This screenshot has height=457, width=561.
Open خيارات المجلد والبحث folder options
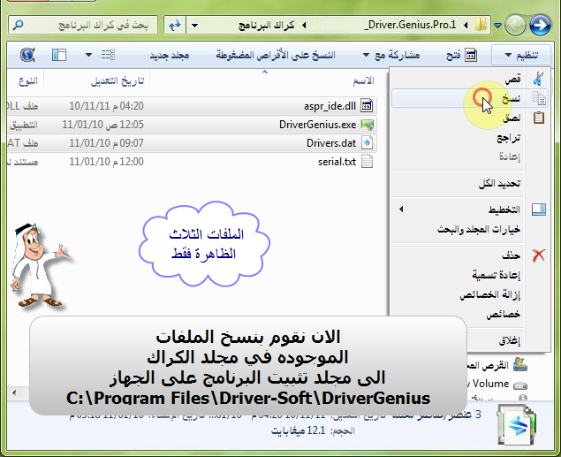470,229
